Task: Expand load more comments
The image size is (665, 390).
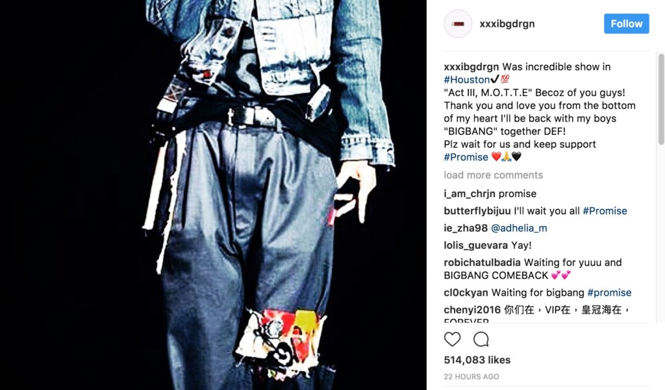Action: (x=494, y=175)
